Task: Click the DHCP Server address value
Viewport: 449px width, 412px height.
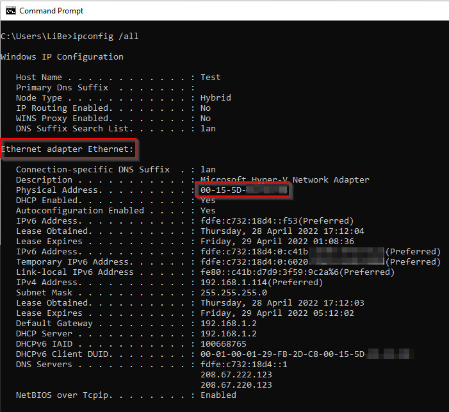Action: (x=228, y=333)
